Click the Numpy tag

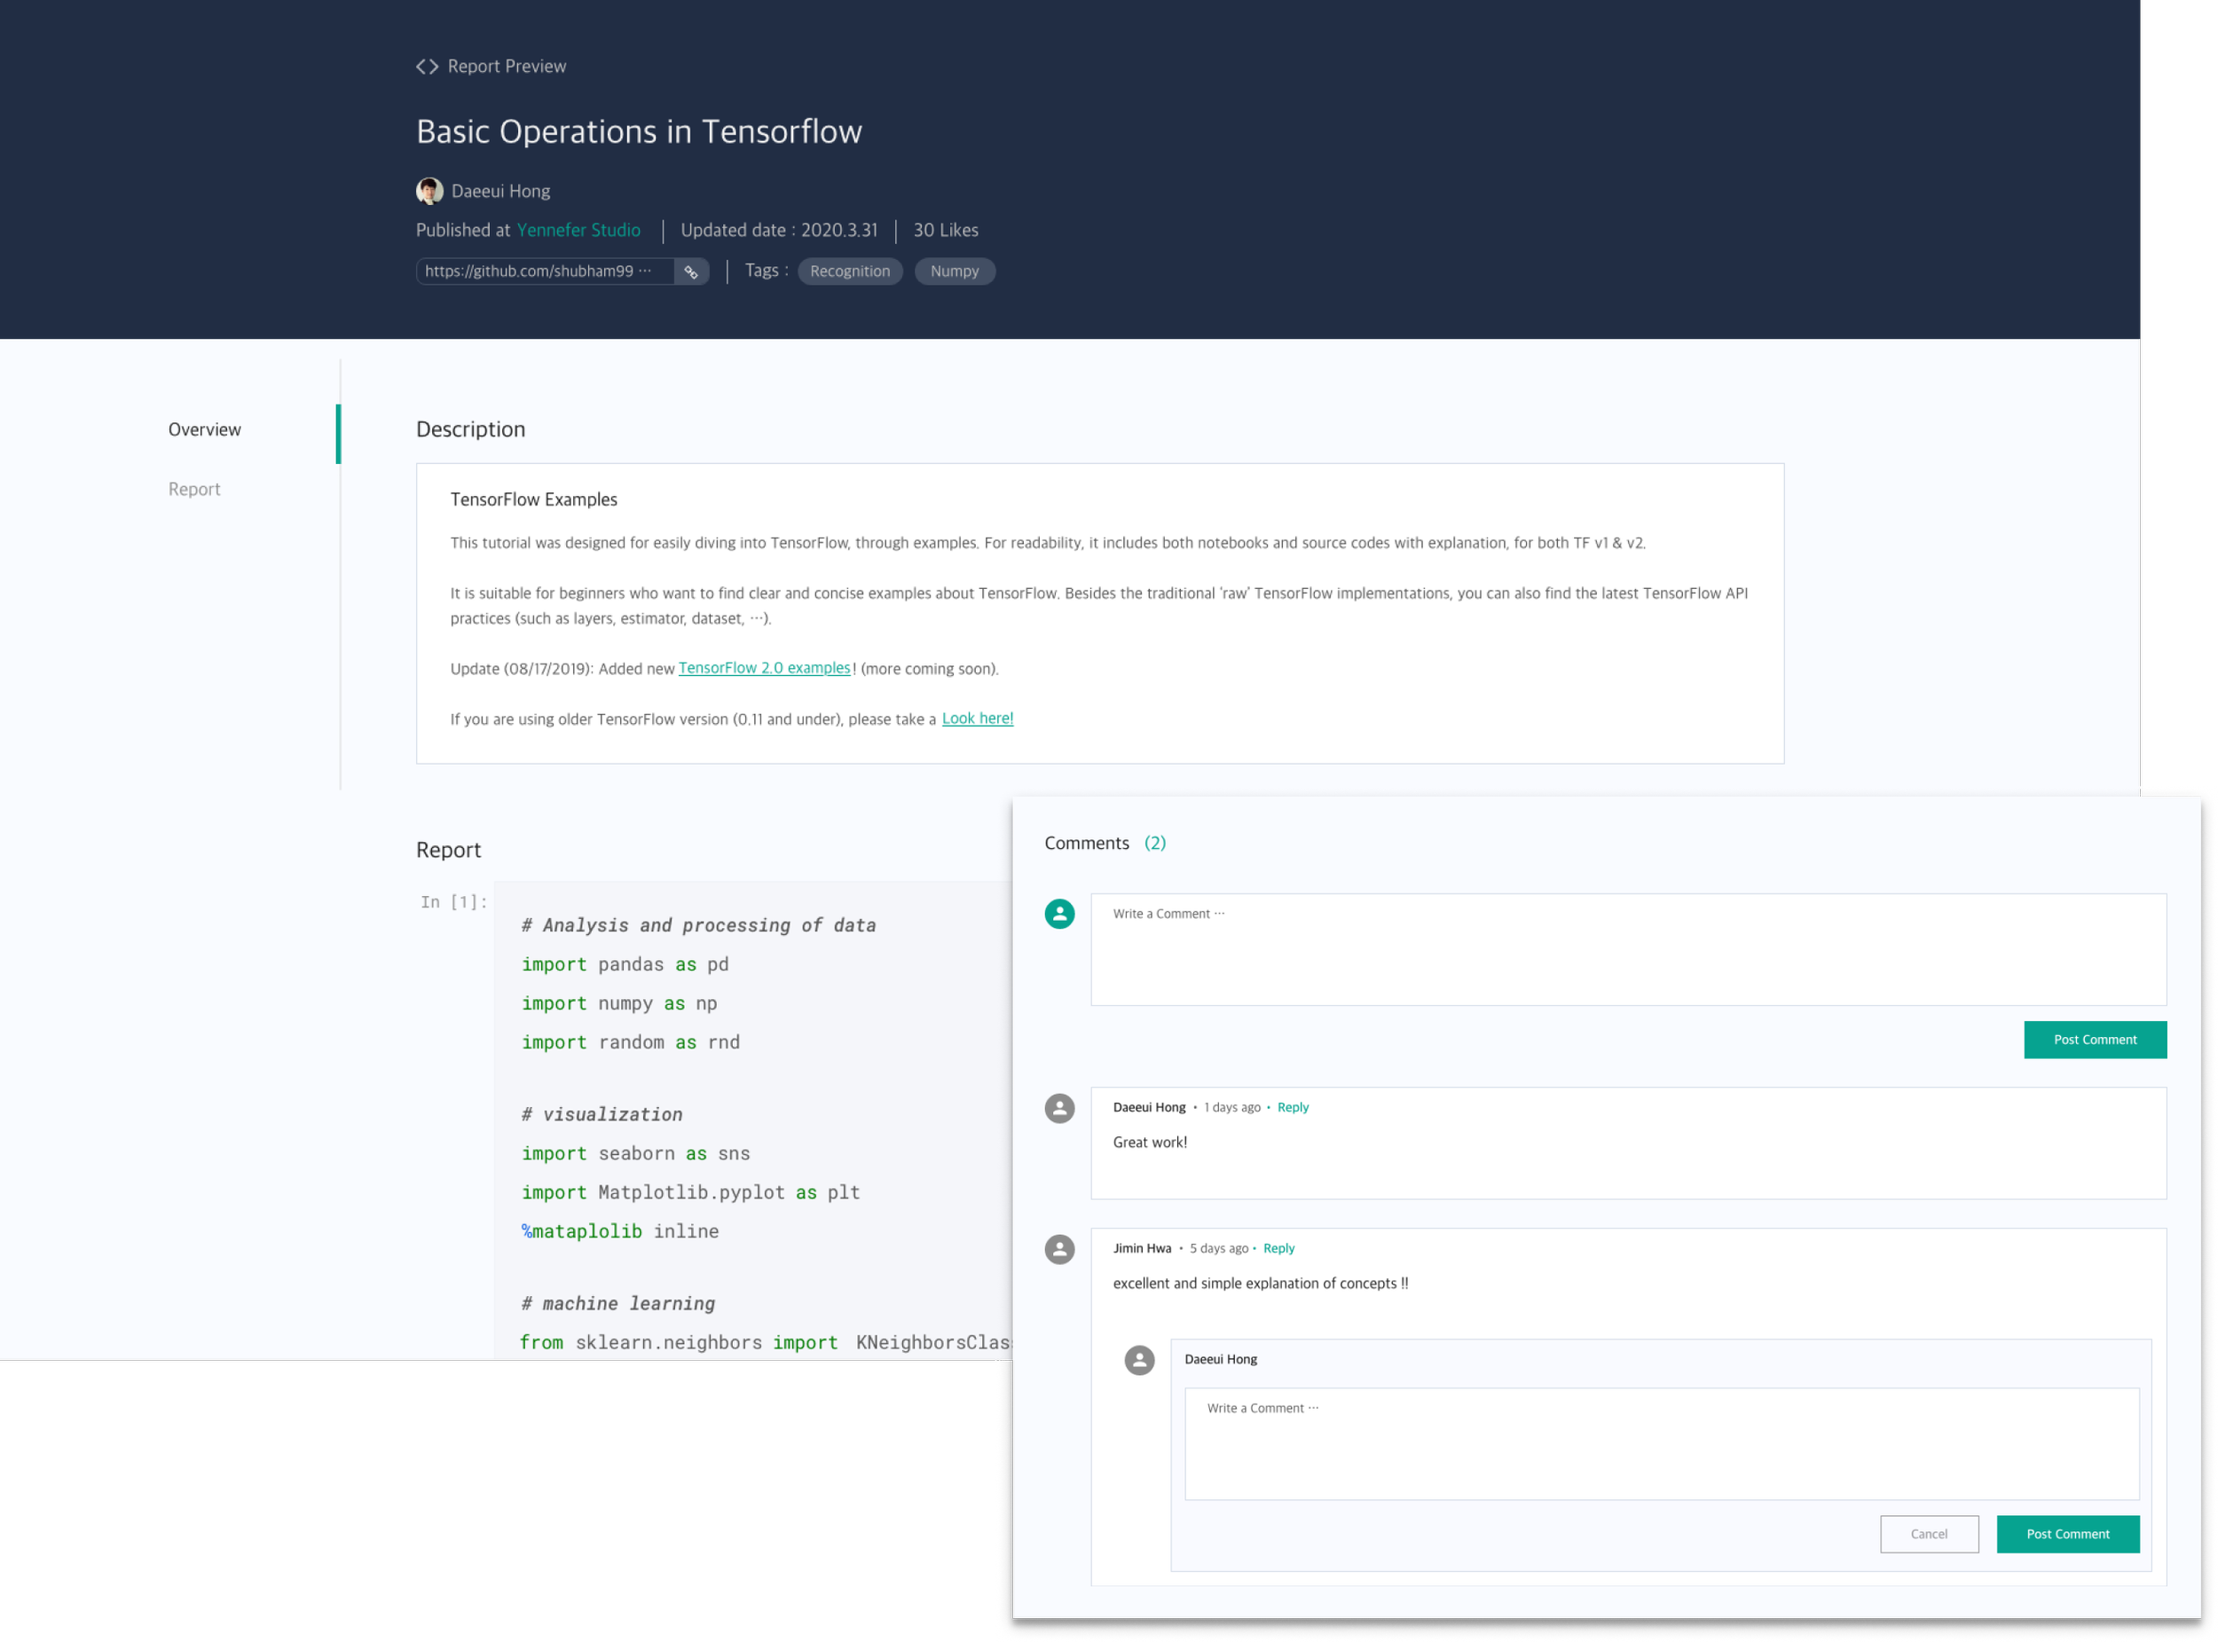[954, 271]
